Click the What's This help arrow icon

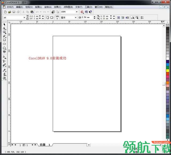click(90, 12)
